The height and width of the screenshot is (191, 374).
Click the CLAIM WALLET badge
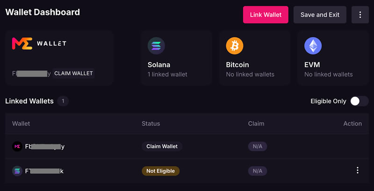coord(73,74)
